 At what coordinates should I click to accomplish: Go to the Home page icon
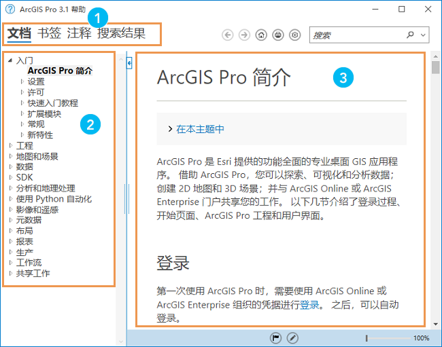click(x=261, y=35)
